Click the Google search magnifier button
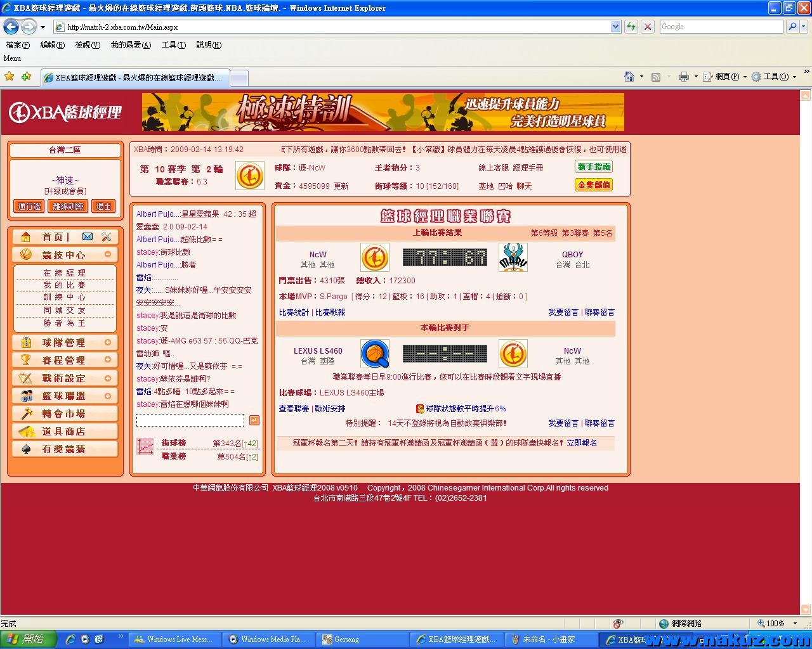Screen dimensions: 812x649 [x=792, y=27]
